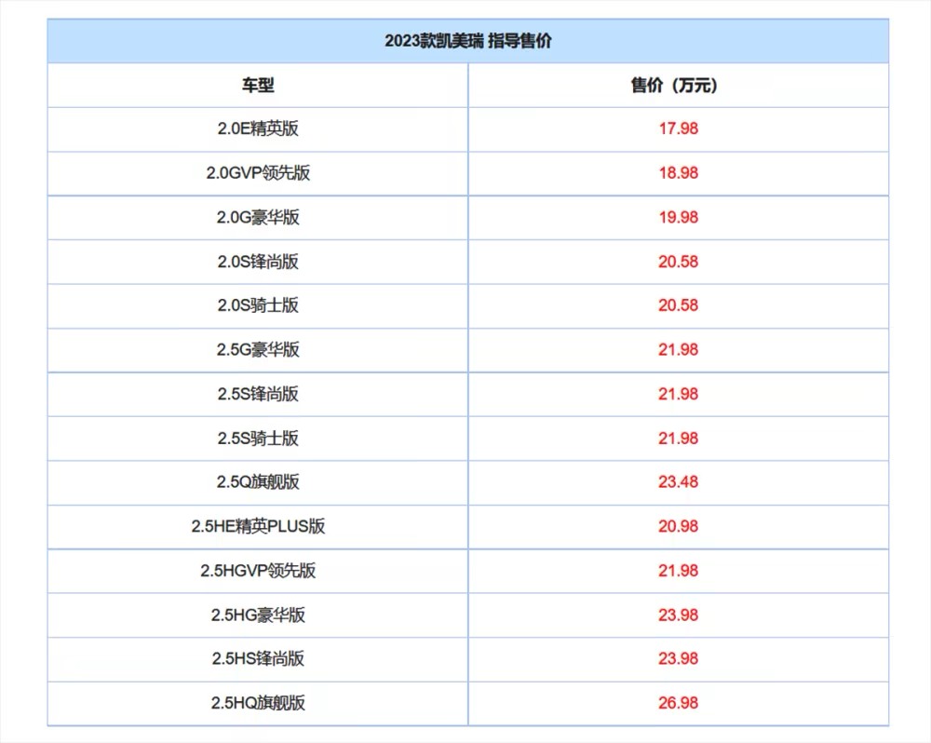Click the price of 2.5HS锋尚版

[x=678, y=658]
